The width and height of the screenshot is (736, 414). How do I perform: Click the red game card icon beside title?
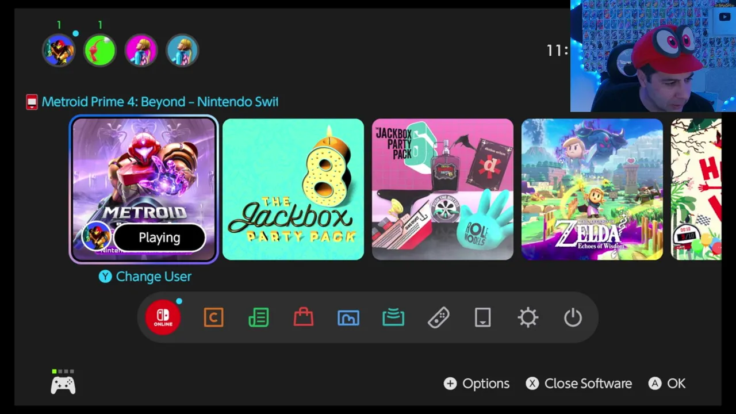point(32,102)
